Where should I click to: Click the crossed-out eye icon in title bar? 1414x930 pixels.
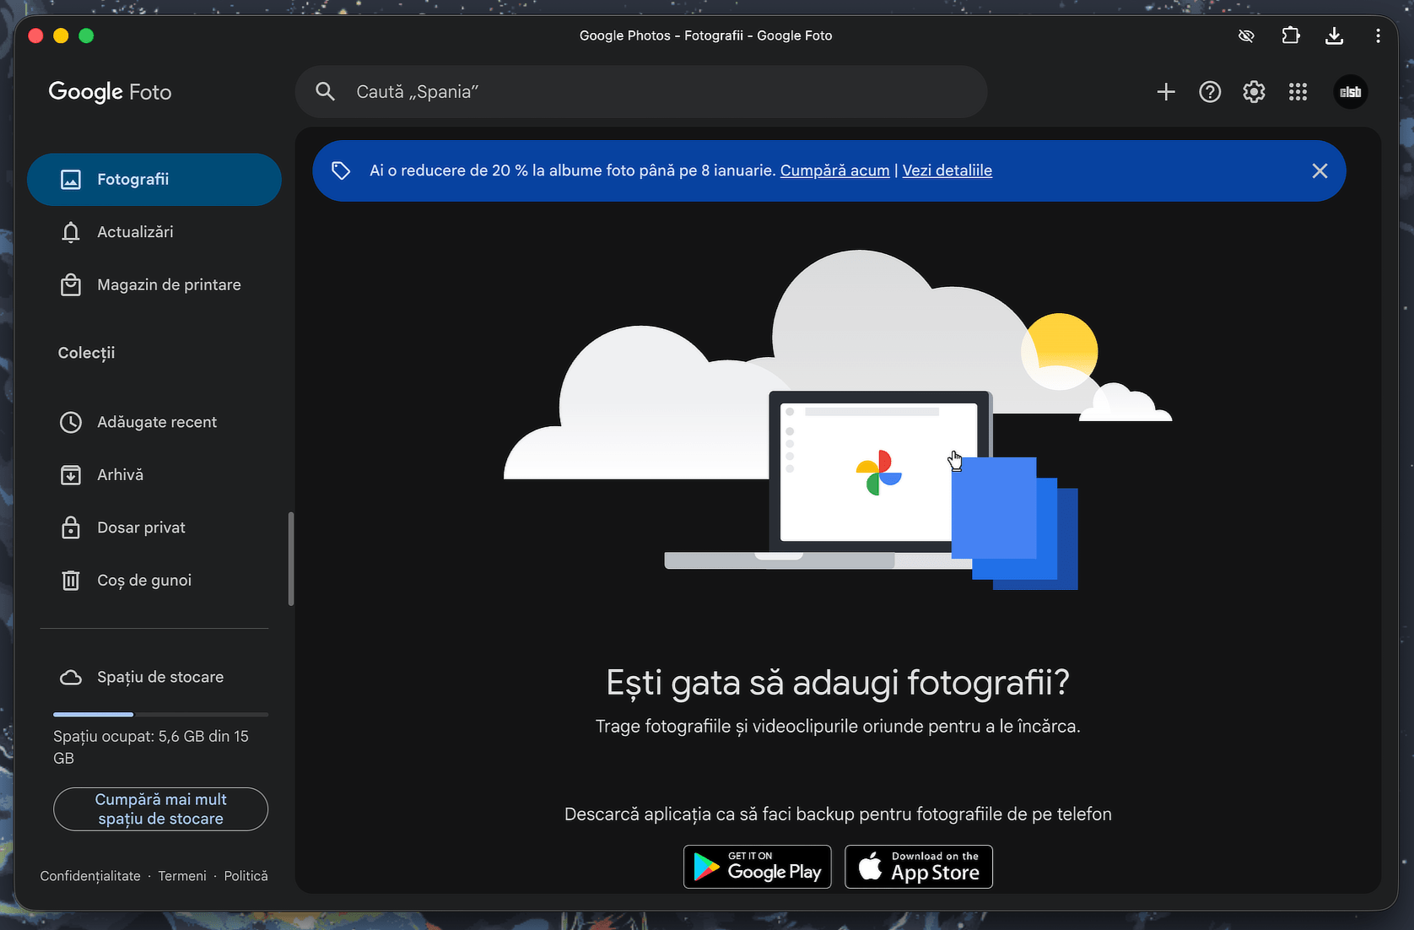pos(1246,35)
